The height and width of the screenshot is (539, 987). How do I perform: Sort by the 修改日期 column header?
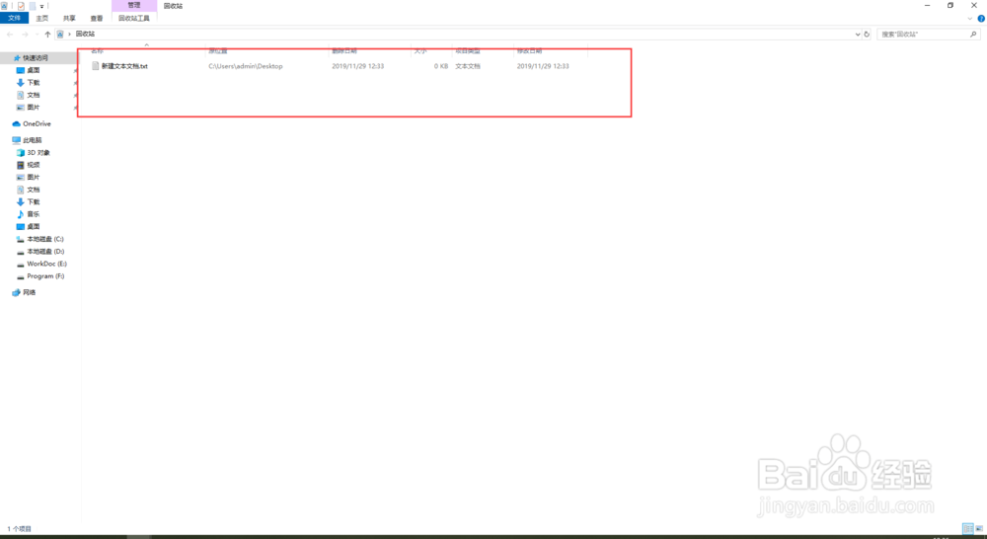click(529, 50)
